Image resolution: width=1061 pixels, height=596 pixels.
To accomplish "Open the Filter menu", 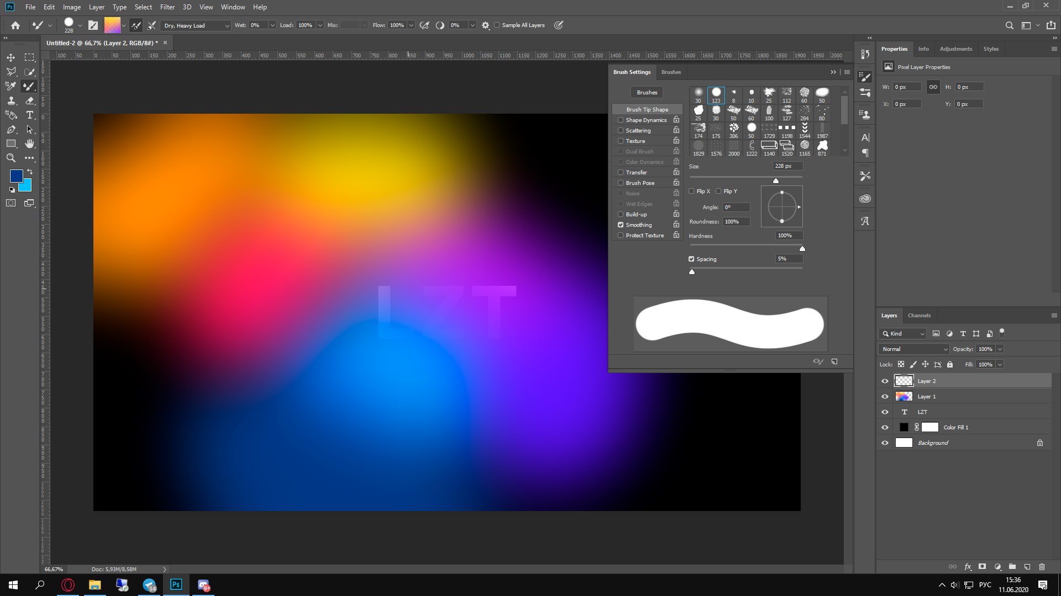I will click(167, 7).
